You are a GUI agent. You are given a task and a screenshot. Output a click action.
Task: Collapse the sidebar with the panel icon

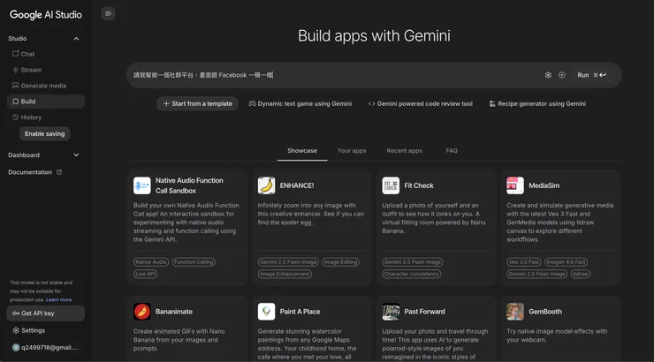108,13
